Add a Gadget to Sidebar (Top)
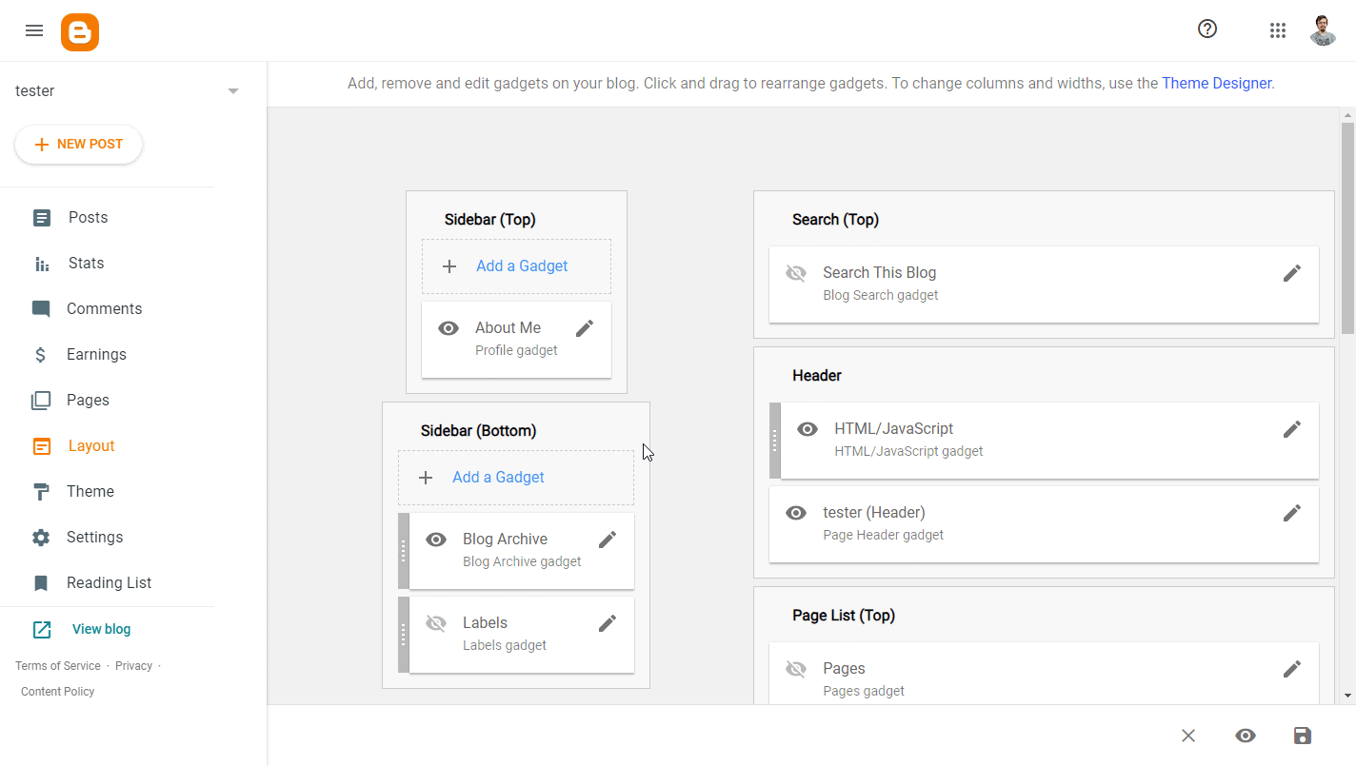This screenshot has width=1356, height=766. click(521, 266)
